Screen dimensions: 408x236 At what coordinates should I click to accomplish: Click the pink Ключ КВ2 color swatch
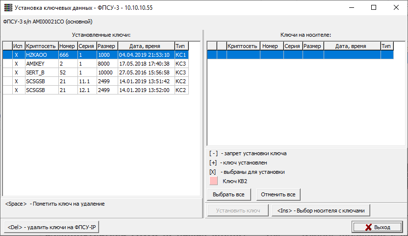coord(214,181)
